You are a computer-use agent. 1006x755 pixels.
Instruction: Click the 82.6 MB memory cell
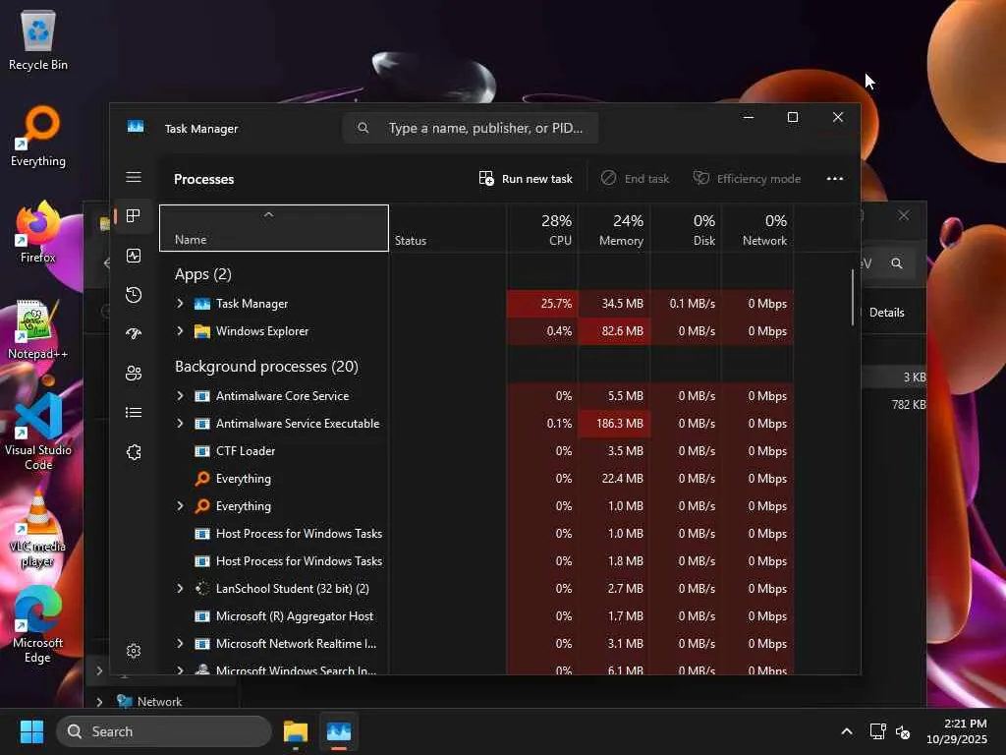[614, 330]
